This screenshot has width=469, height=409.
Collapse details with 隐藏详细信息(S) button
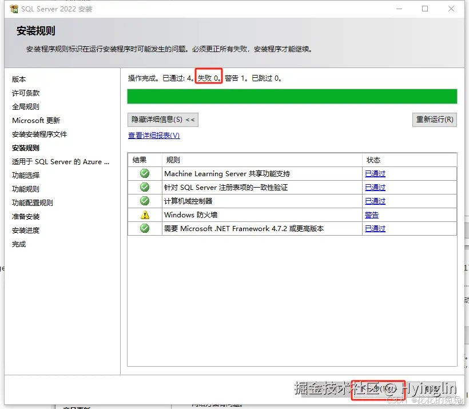(162, 120)
